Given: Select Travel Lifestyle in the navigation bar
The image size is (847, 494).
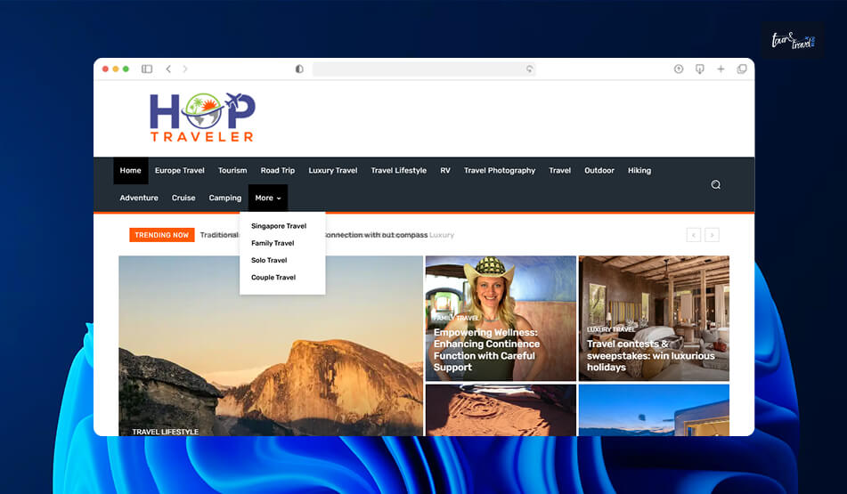Looking at the screenshot, I should (399, 171).
